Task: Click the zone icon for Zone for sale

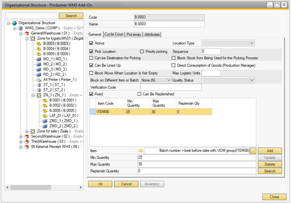Action: pos(33,131)
